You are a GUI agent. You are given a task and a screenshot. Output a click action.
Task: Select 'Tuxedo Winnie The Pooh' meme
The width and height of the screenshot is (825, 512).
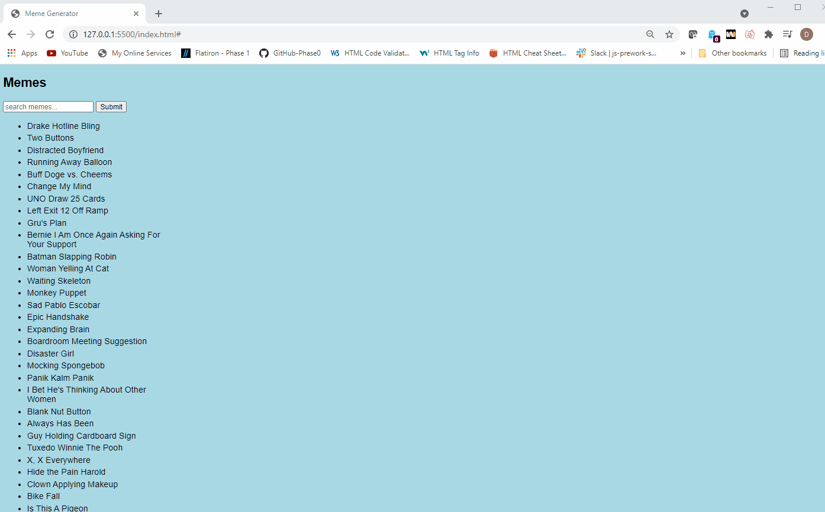(75, 448)
